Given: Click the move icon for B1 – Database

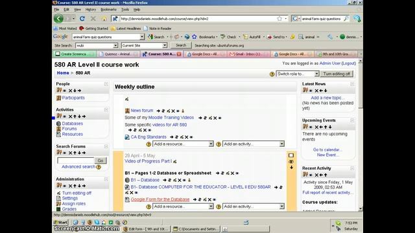Looking at the screenshot, I should 169,180.
